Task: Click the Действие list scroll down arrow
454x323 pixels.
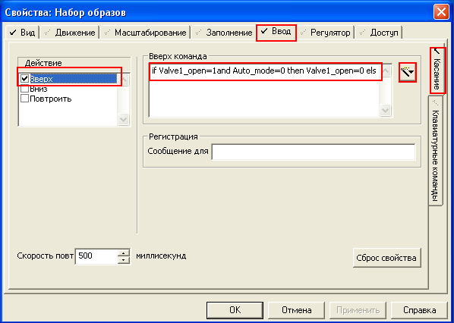Action: tap(123, 120)
